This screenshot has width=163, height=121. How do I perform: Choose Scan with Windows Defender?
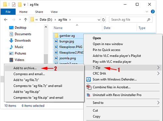123,79
